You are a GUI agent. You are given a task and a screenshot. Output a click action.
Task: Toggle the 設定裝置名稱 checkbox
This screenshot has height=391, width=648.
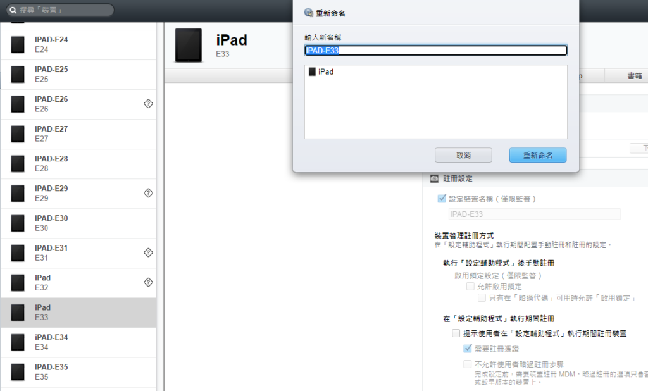442,199
